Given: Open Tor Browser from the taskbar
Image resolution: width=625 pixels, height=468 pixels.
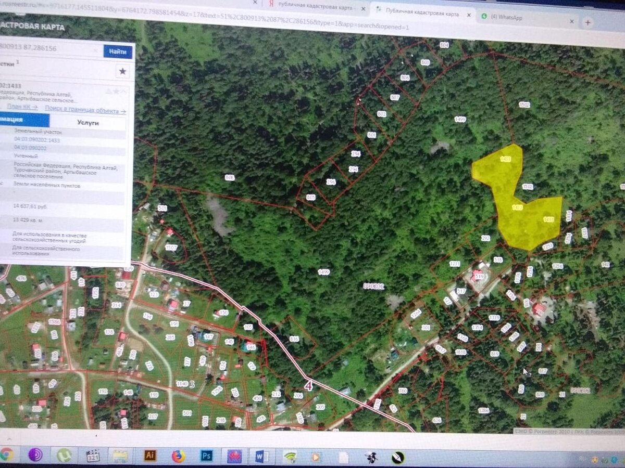Looking at the screenshot, I should (x=35, y=454).
